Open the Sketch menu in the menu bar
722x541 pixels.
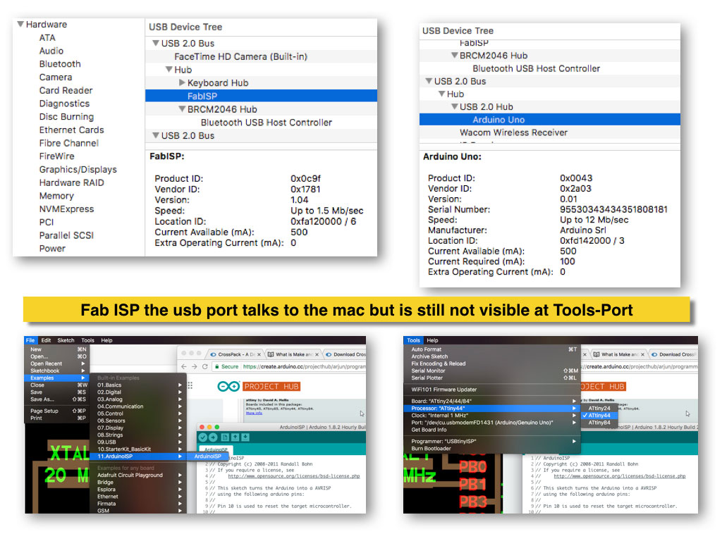(x=66, y=340)
